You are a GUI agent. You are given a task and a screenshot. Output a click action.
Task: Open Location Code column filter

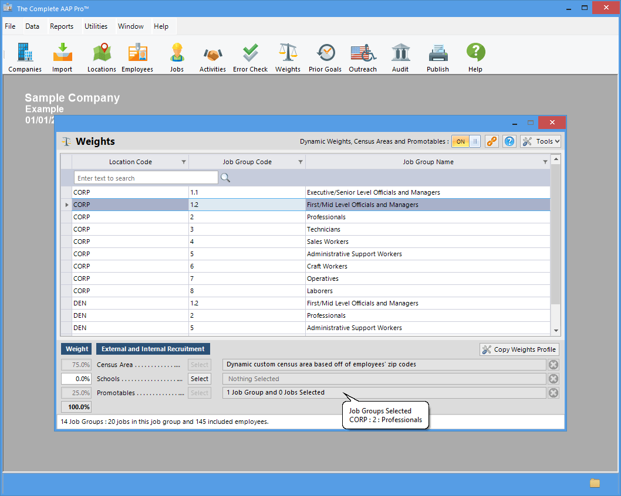click(x=183, y=162)
